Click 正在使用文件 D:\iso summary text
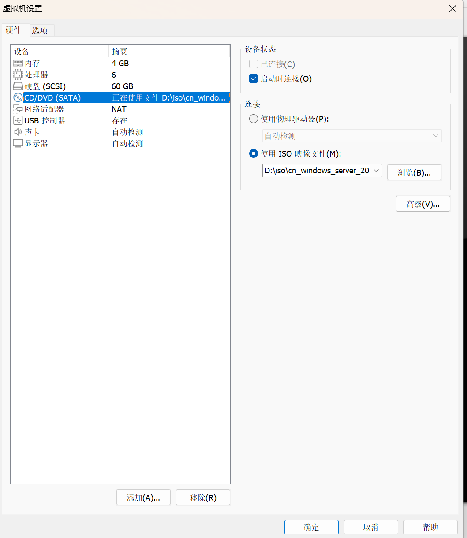Viewport: 467px width, 538px height. click(x=169, y=98)
